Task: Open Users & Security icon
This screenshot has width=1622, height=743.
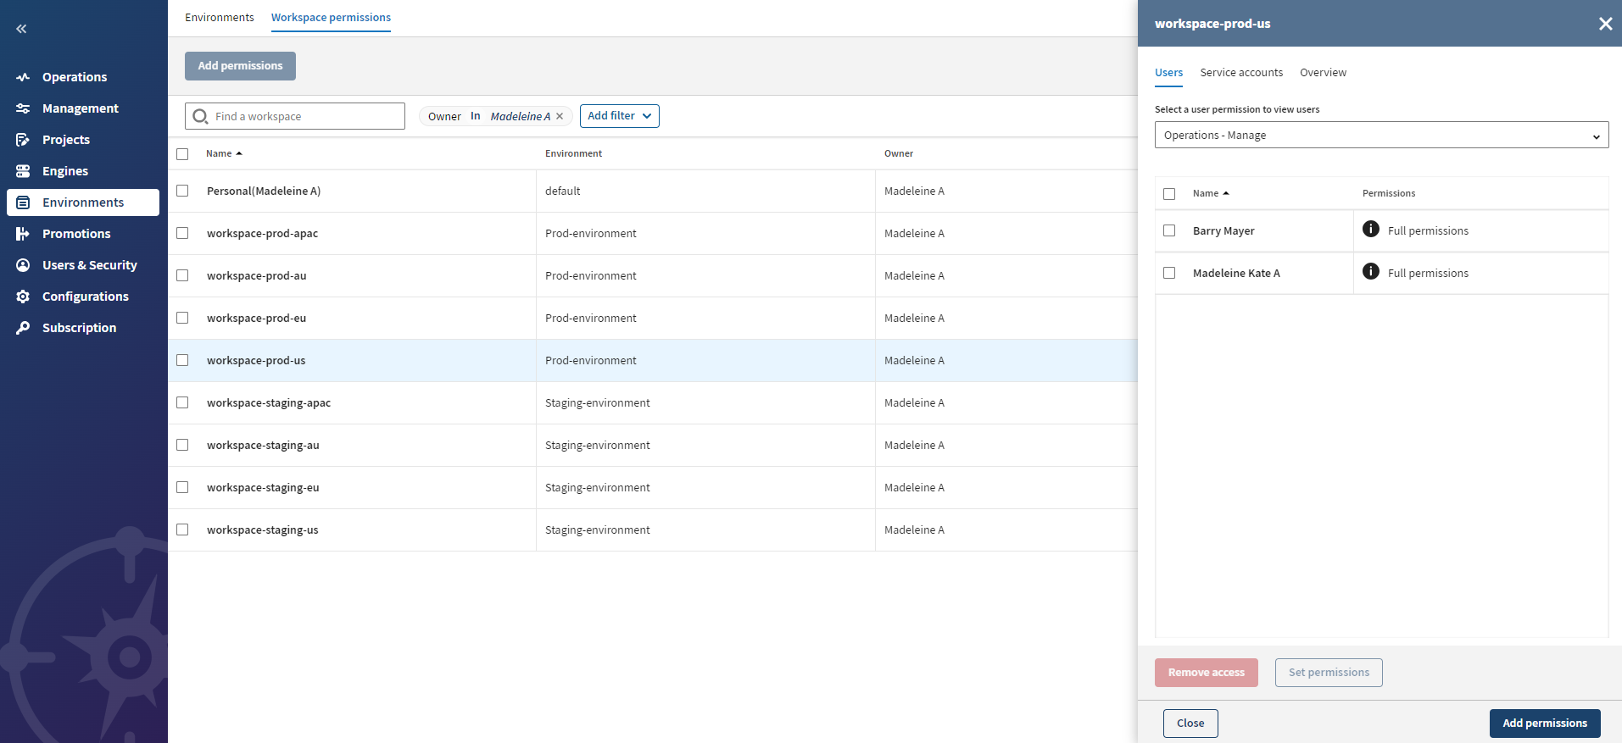Action: point(23,265)
